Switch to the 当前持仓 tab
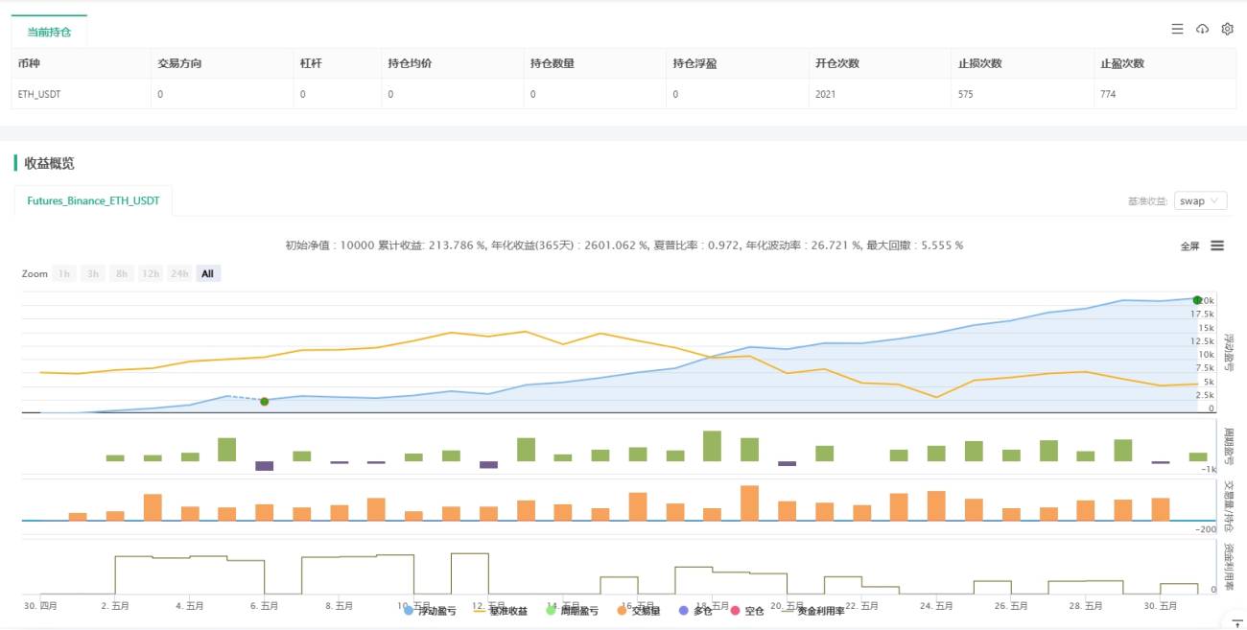 coord(49,32)
